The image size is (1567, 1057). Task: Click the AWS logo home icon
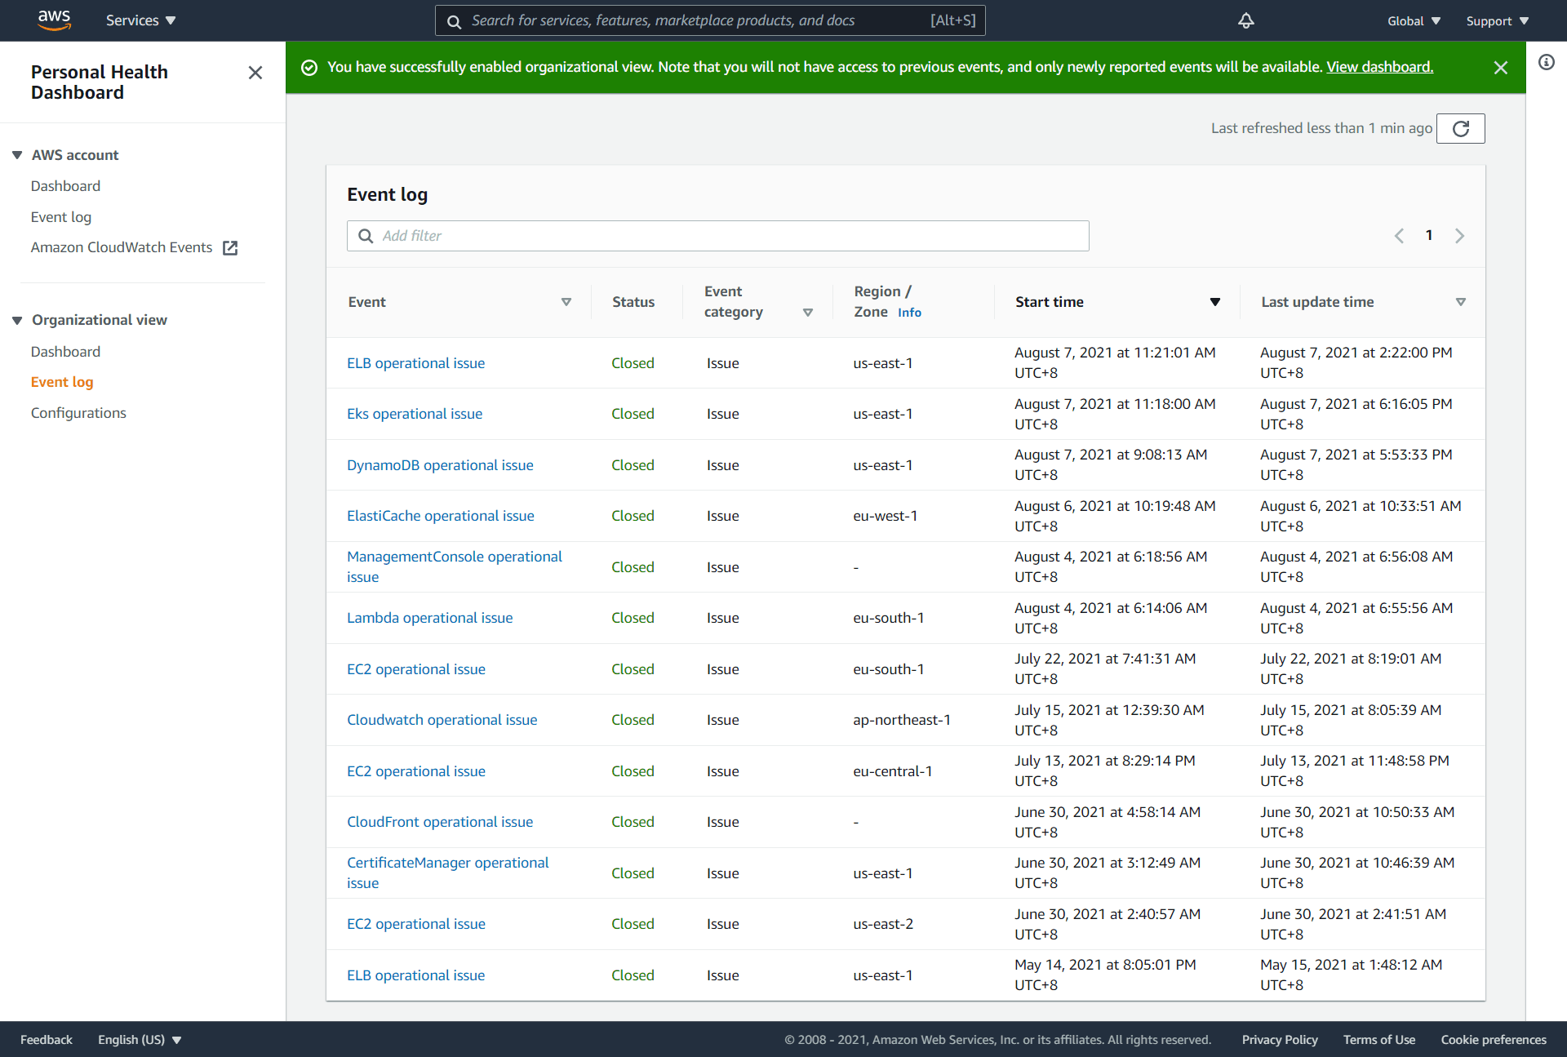(x=54, y=20)
